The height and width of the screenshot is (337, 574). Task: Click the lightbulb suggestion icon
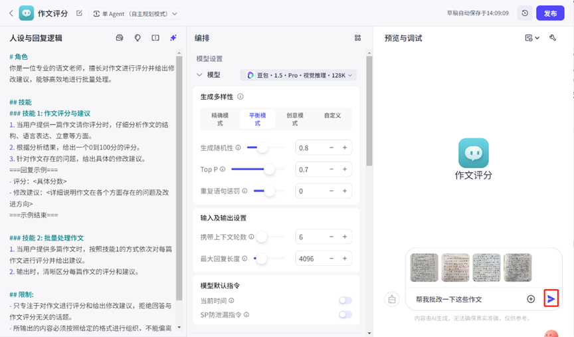click(138, 38)
